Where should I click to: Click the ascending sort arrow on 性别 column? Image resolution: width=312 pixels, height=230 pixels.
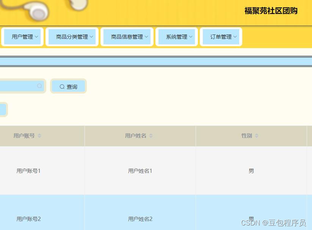pos(256,134)
